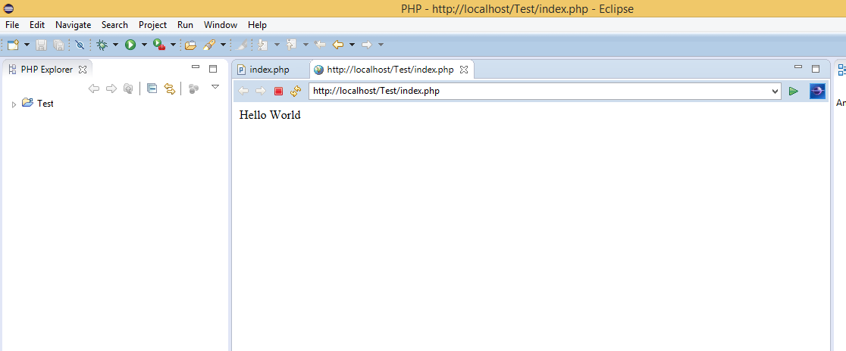Open the Project menu
The height and width of the screenshot is (351, 846).
152,25
